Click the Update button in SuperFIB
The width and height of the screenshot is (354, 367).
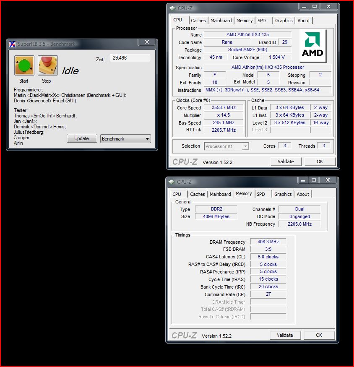click(x=82, y=138)
